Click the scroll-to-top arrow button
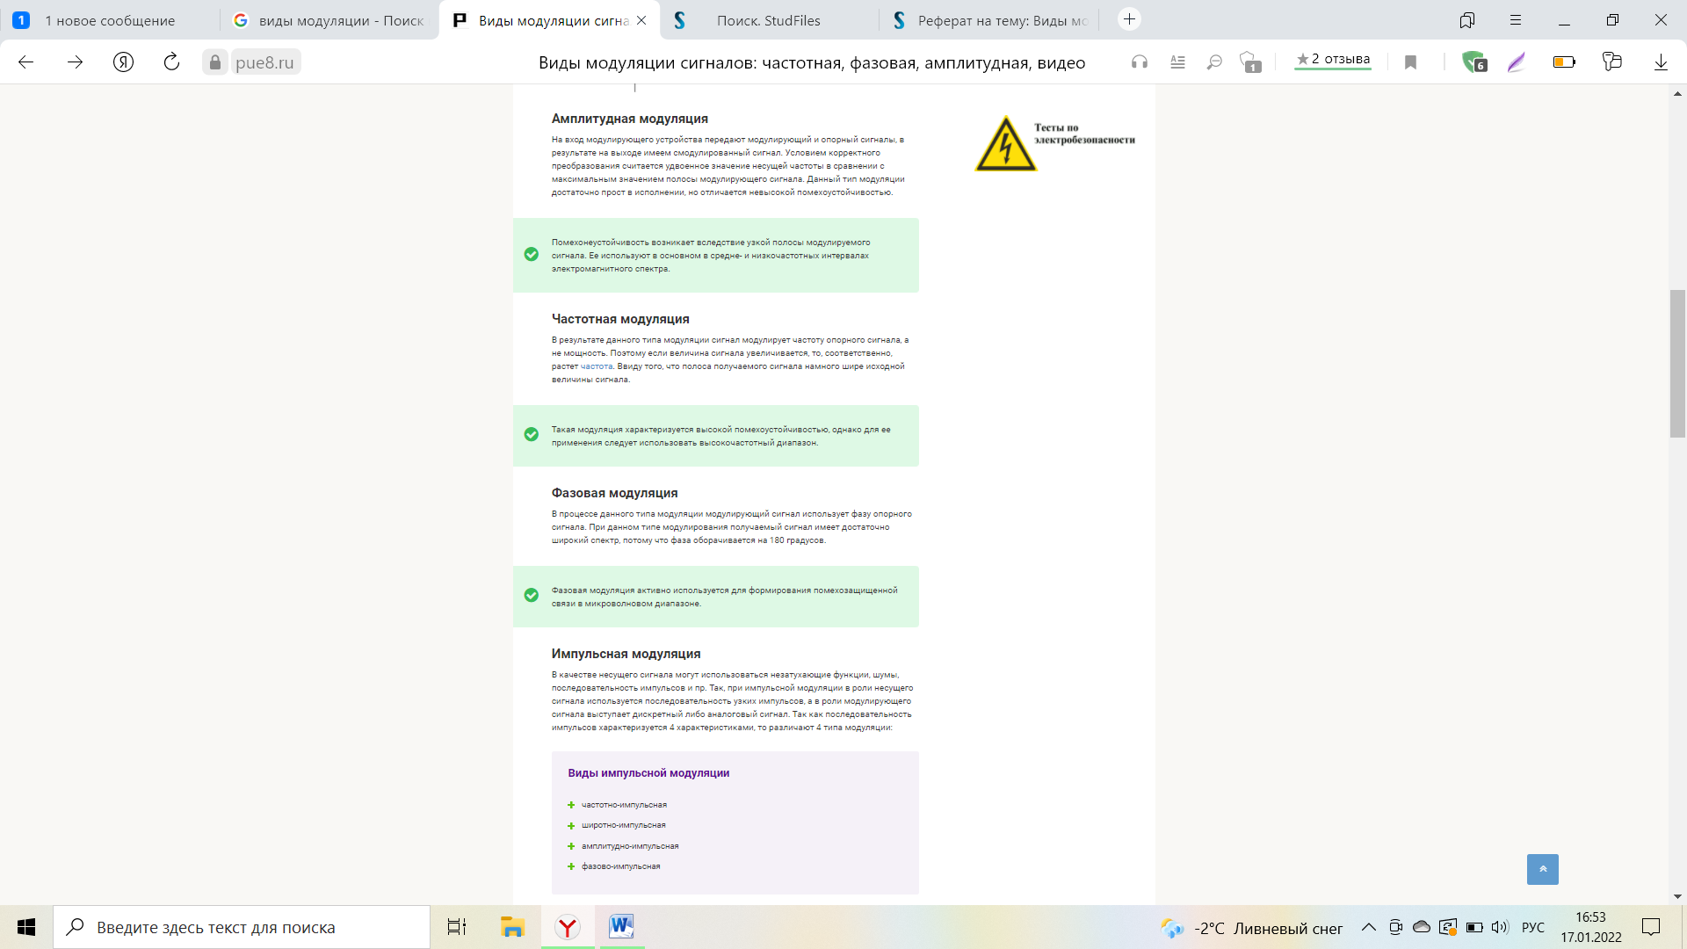The height and width of the screenshot is (949, 1687). tap(1543, 869)
